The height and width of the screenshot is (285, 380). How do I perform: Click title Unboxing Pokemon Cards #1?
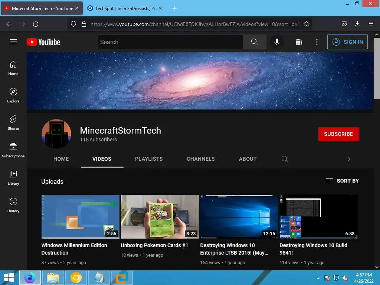(x=154, y=245)
